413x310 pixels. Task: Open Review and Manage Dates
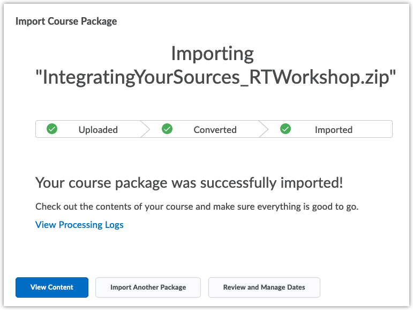coord(264,287)
